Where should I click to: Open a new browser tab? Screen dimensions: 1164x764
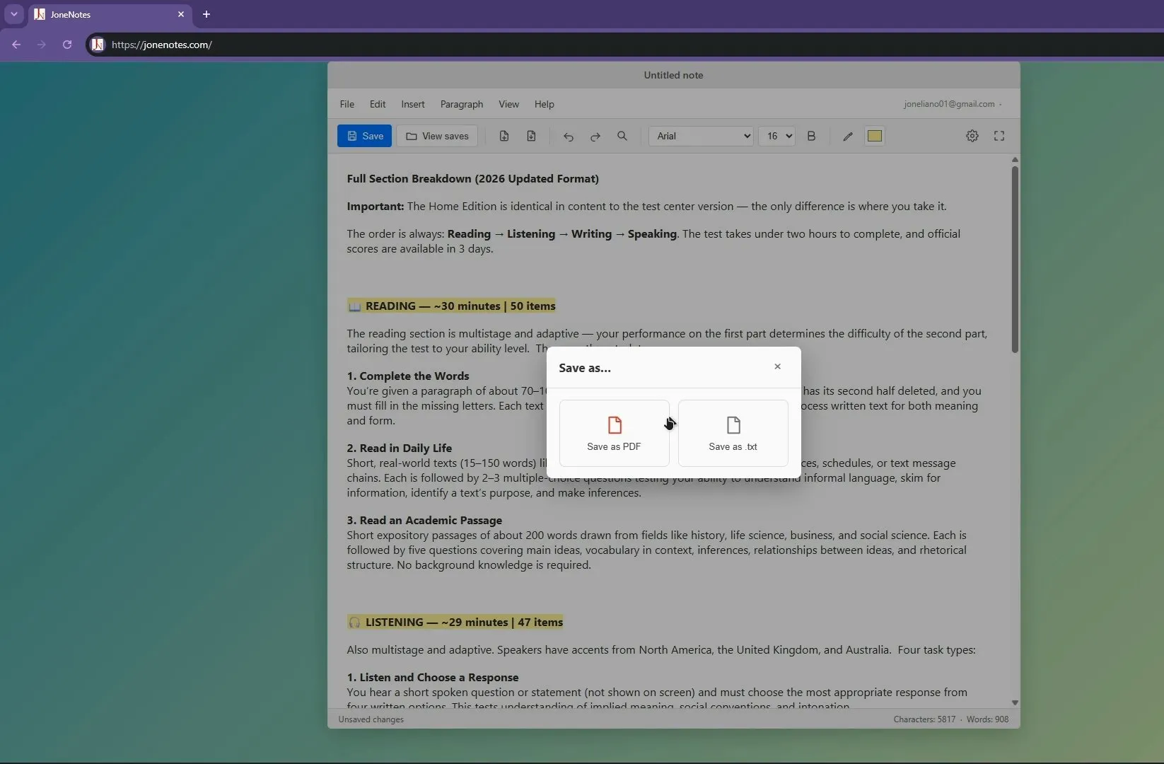(206, 14)
